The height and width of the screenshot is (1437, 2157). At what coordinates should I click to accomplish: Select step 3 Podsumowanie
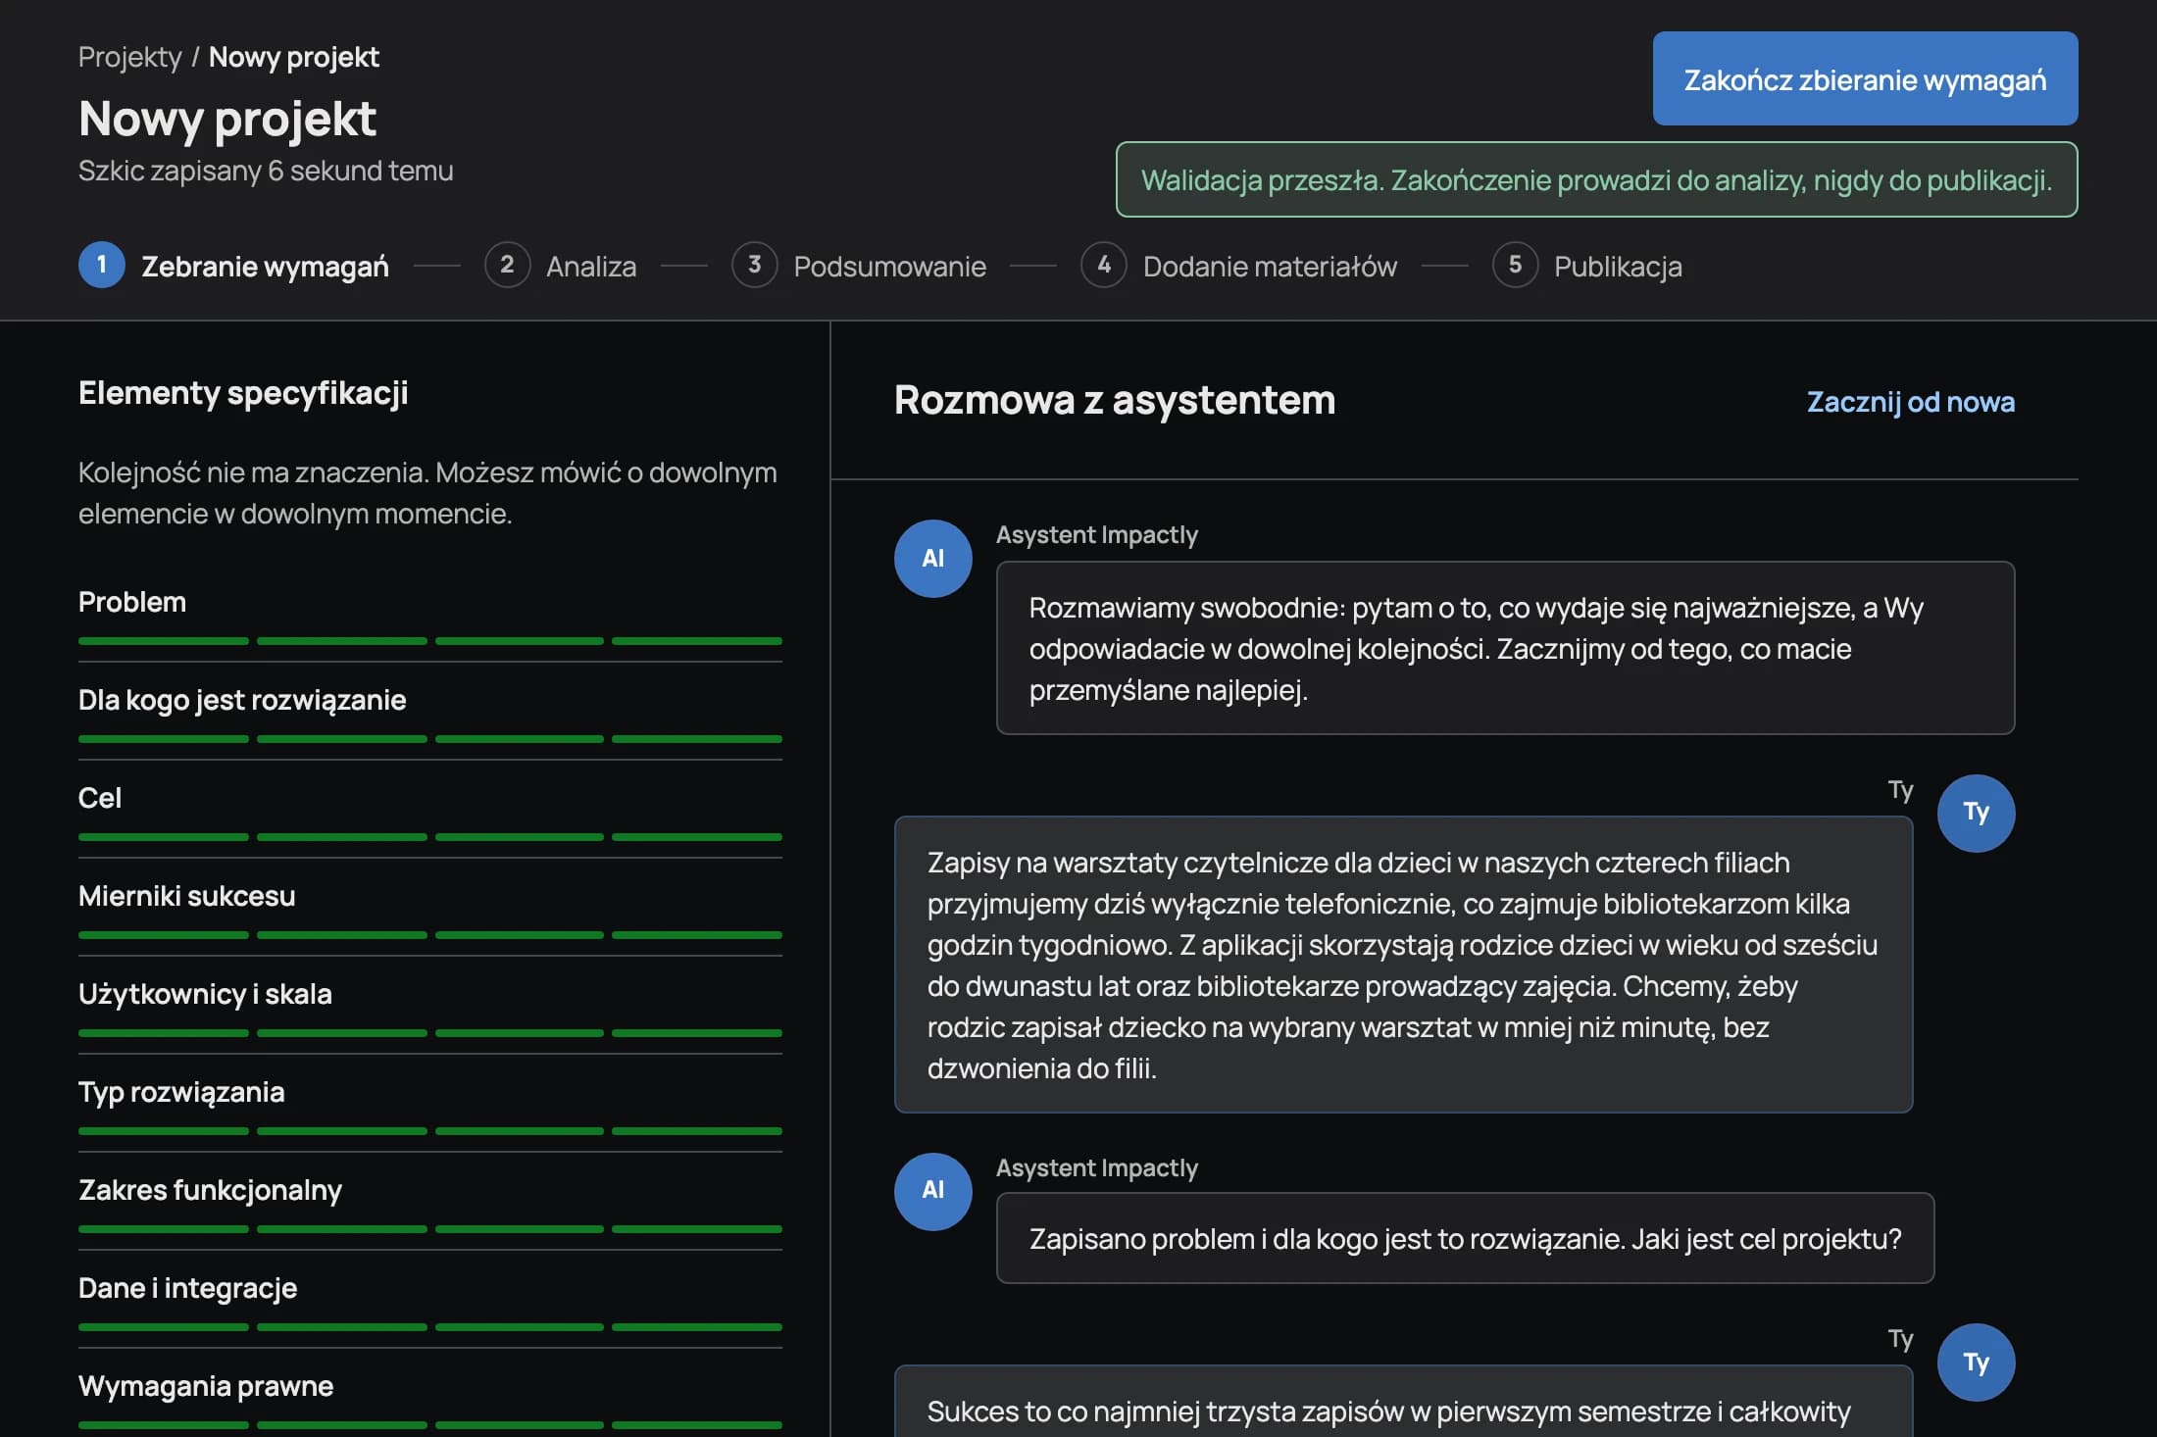pyautogui.click(x=859, y=266)
